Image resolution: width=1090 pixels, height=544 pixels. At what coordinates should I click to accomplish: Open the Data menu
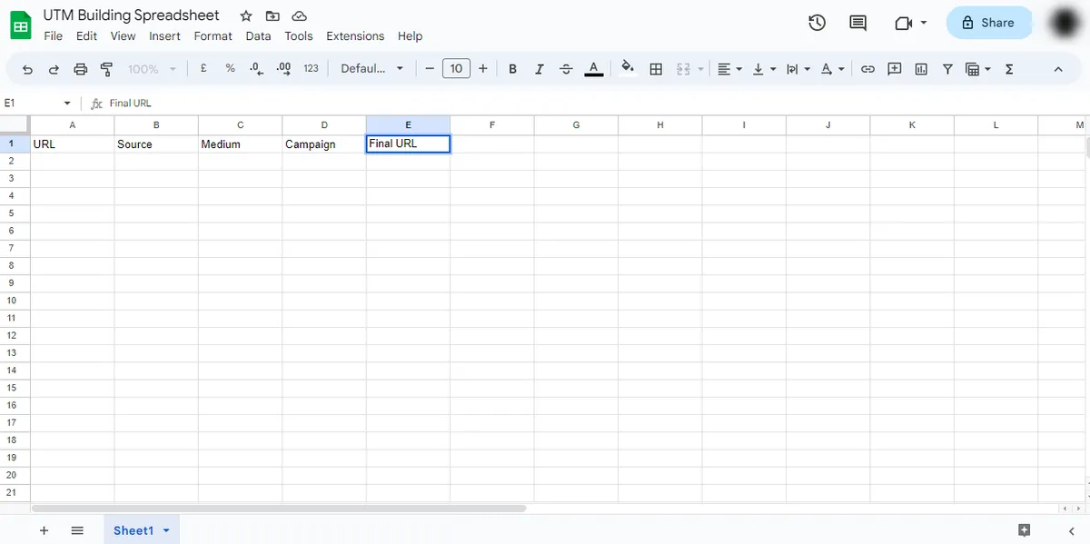258,35
